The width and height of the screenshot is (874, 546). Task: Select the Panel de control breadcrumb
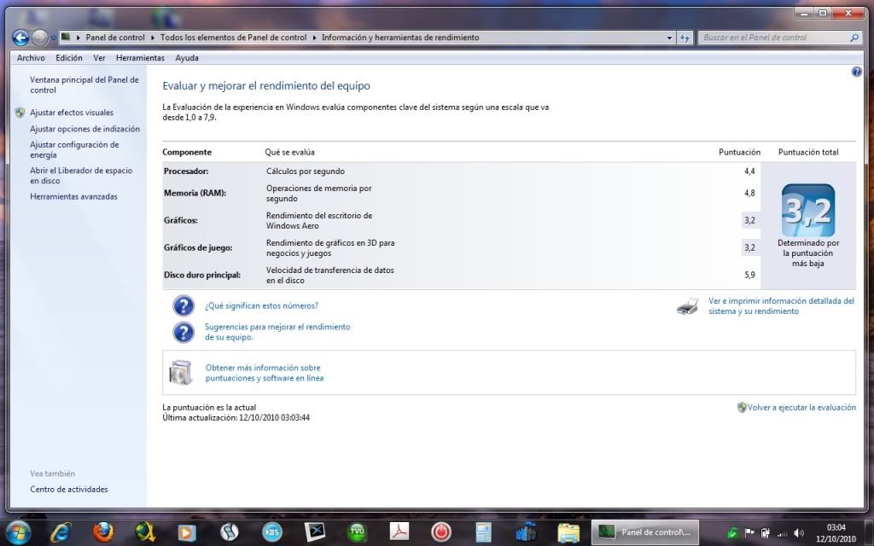click(x=115, y=38)
